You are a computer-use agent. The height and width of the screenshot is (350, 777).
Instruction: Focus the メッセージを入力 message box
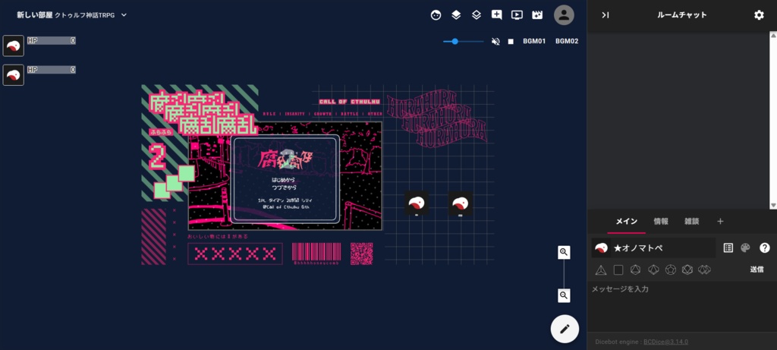(681, 305)
